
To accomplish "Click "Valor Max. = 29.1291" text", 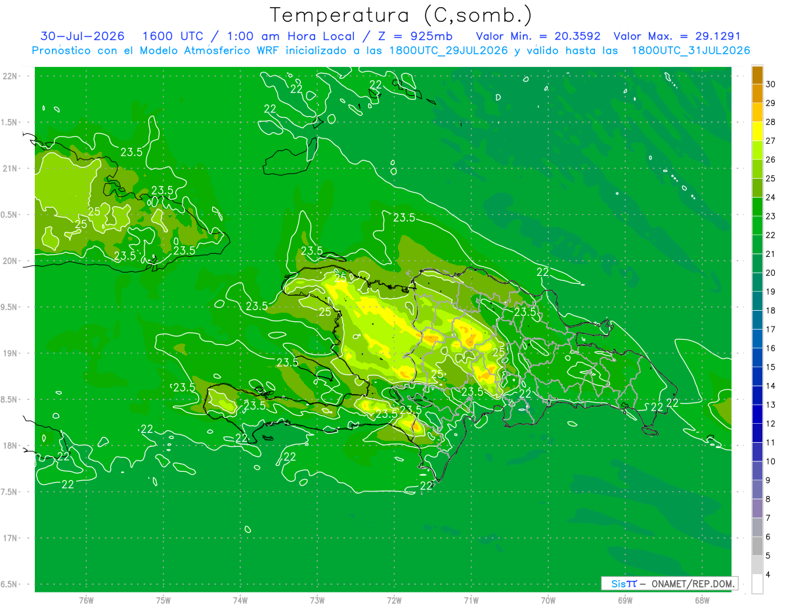I will click(x=676, y=36).
